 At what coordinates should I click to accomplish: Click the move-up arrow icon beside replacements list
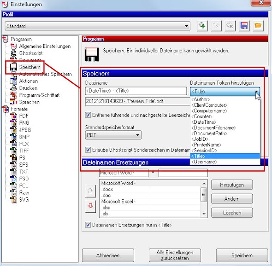90,191
